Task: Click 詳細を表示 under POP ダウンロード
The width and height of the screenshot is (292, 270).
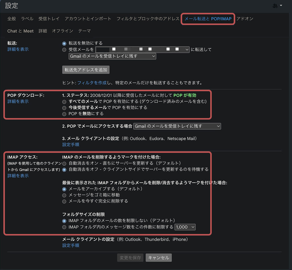Action: [x=18, y=102]
